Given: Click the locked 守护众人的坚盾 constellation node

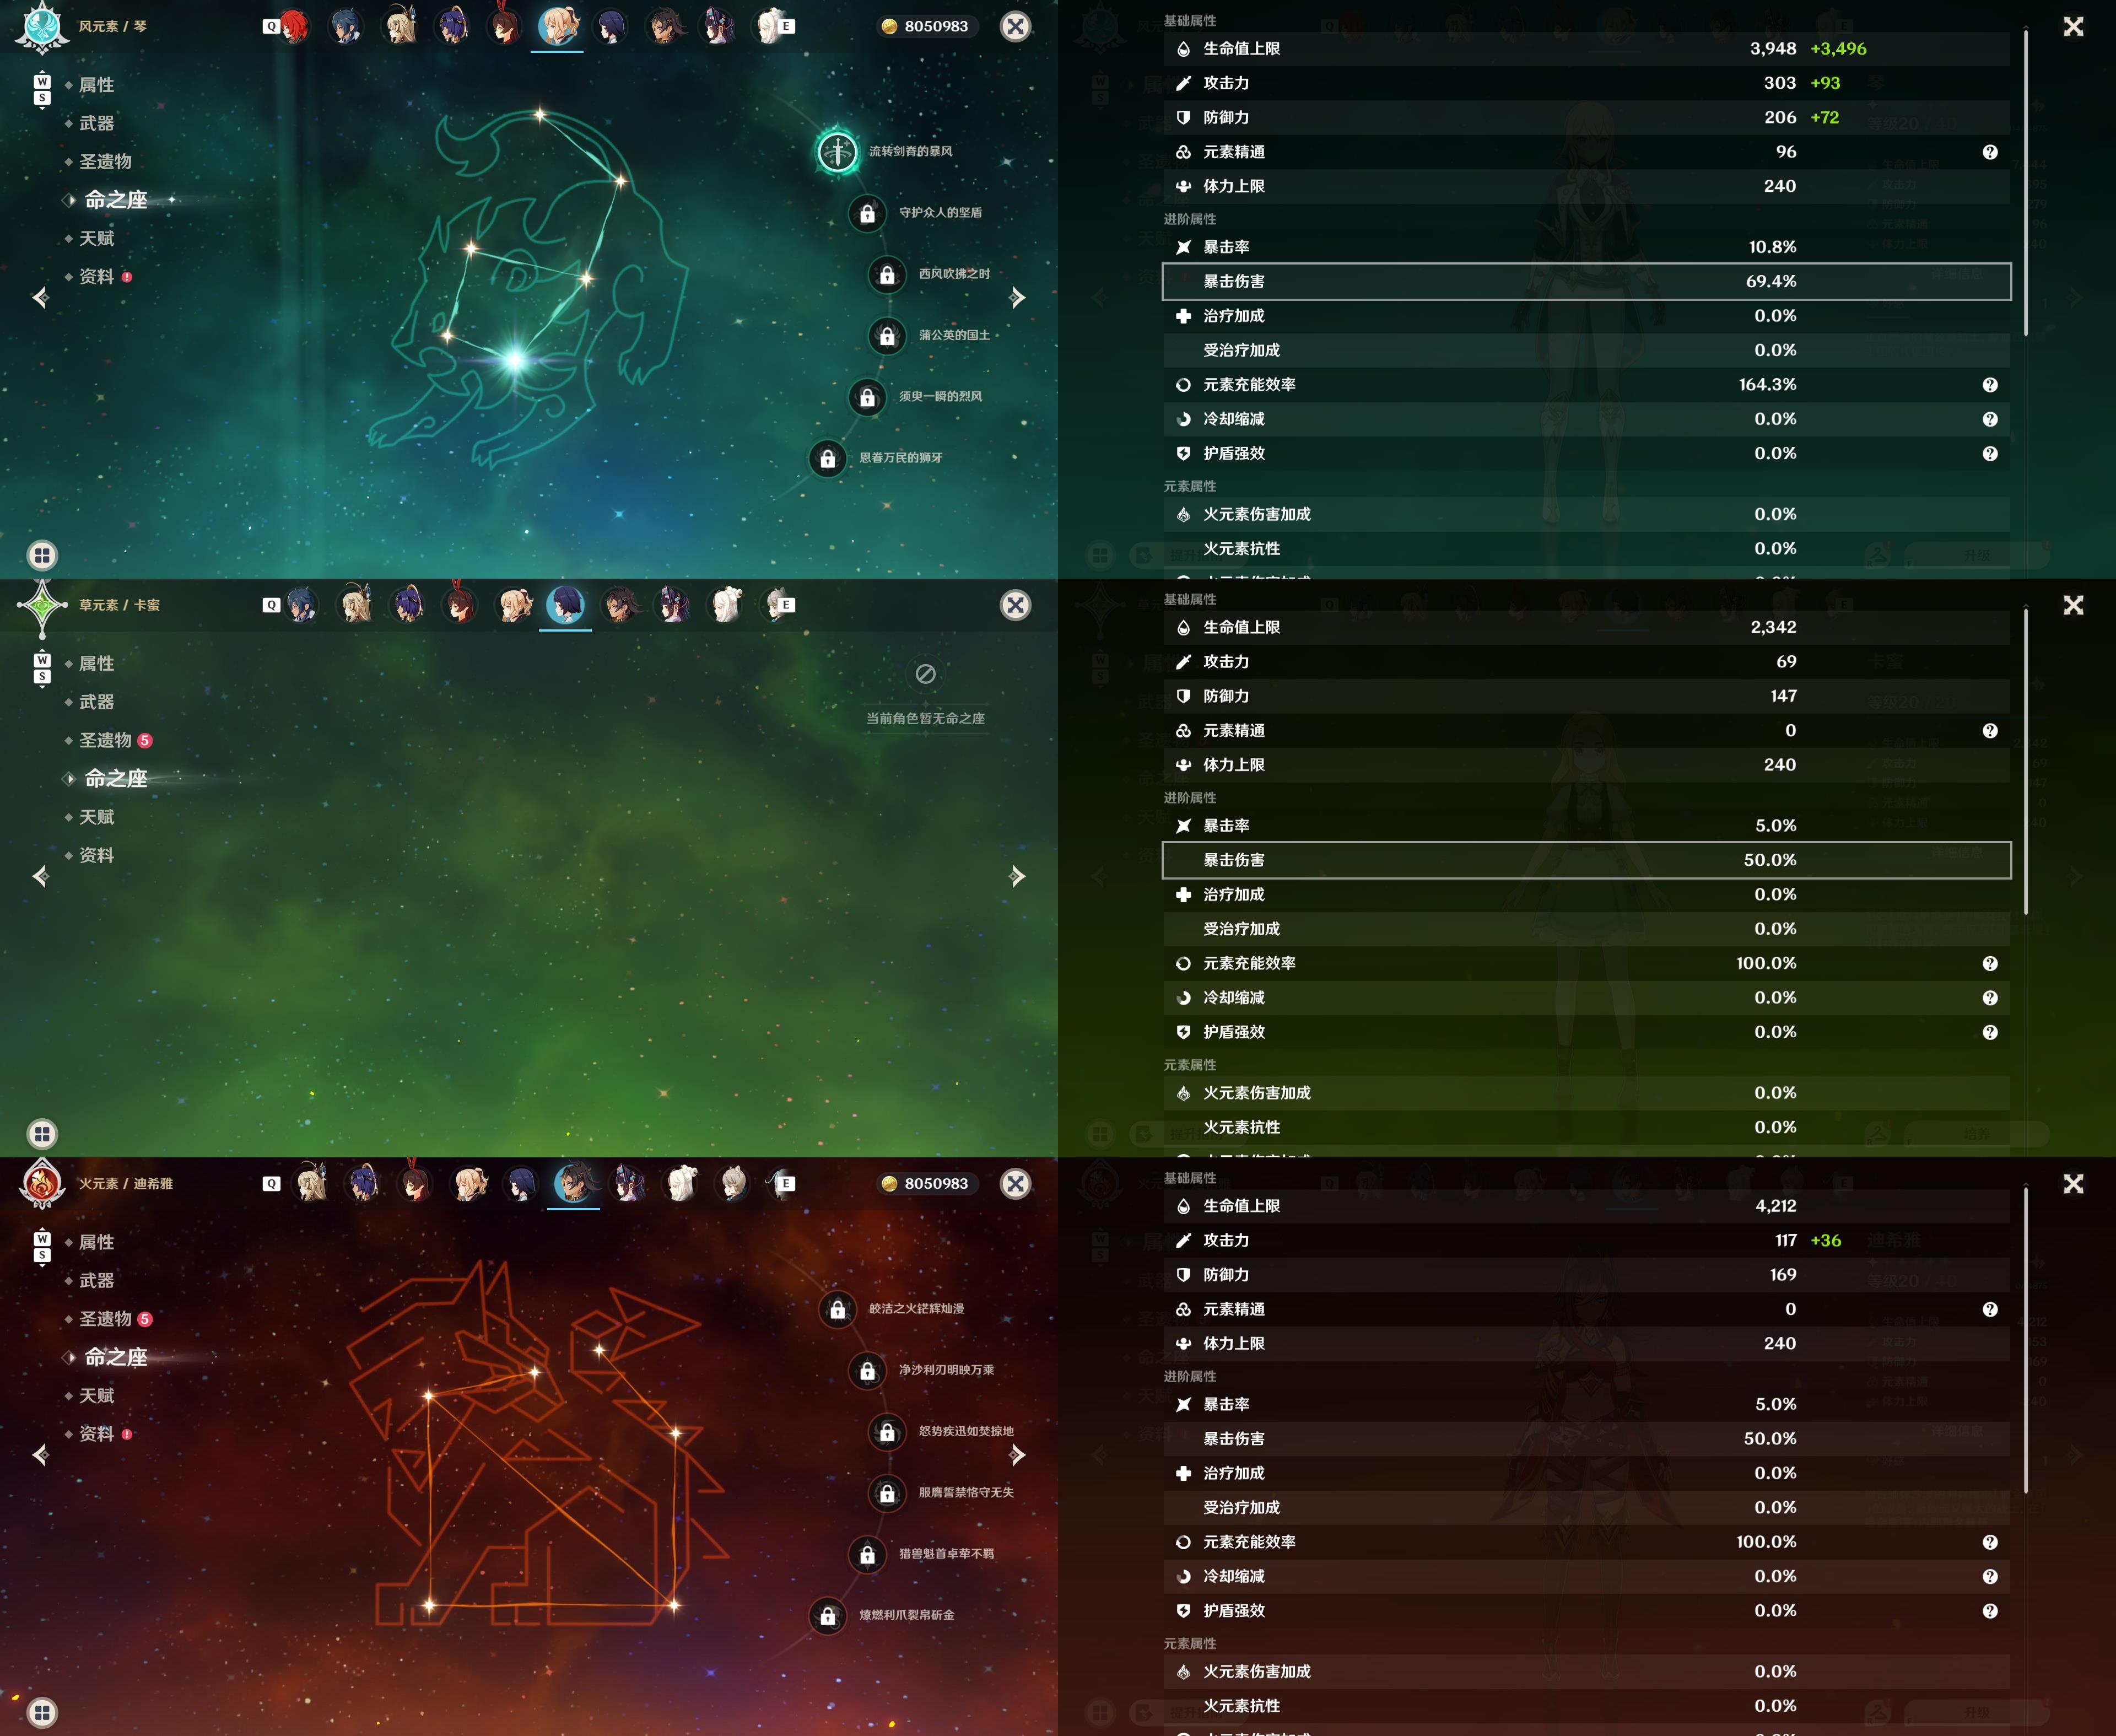Looking at the screenshot, I should (x=867, y=213).
